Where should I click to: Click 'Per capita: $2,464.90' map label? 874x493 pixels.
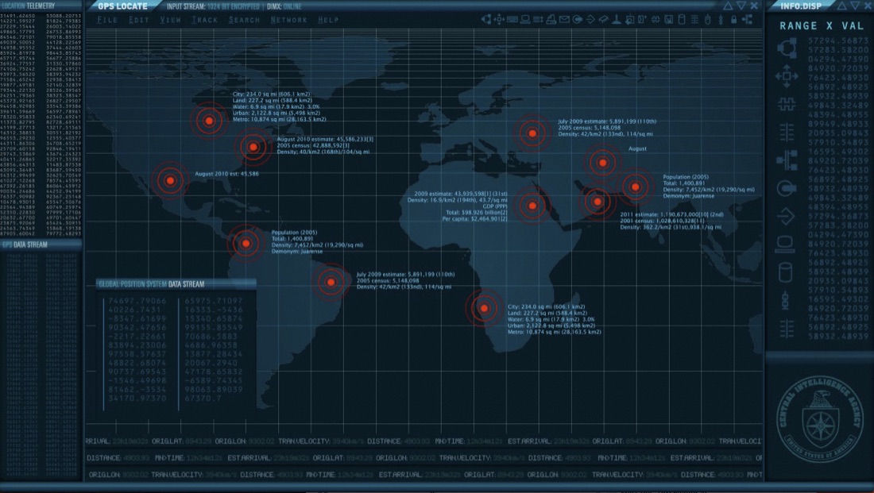474,219
